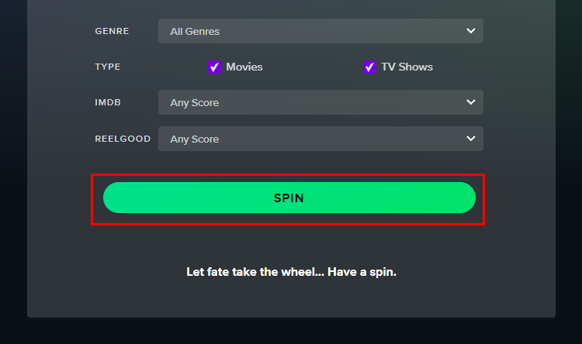Open the All Genres dropdown field
The width and height of the screenshot is (582, 344).
(x=320, y=31)
